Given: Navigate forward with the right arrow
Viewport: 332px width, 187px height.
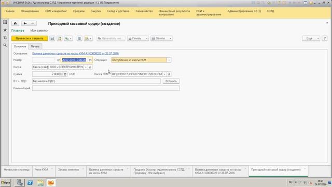Looking at the screenshot, I should click(32, 23).
